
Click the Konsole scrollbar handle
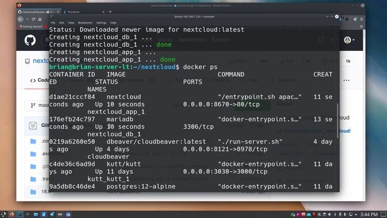pos(337,121)
